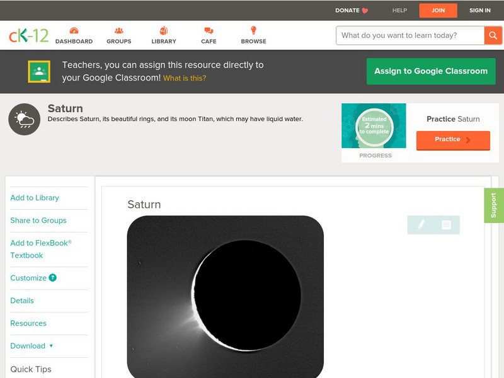Open the notes list tool icon
Screen dimensions: 504x378
click(x=446, y=224)
